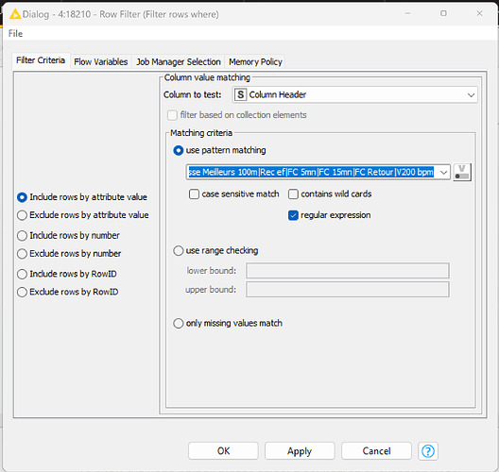Open the File menu
The image size is (499, 472).
tap(15, 33)
